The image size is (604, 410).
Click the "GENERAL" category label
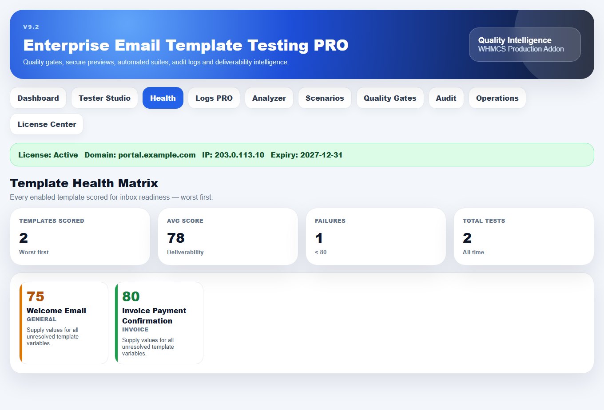(41, 319)
